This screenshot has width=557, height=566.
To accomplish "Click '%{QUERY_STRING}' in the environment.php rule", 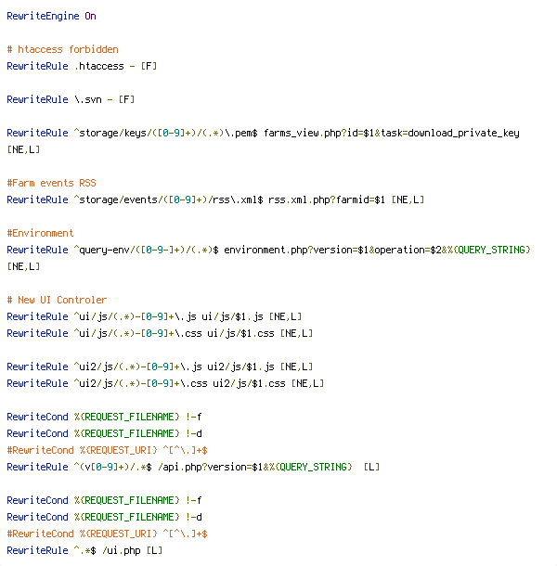I will point(488,250).
